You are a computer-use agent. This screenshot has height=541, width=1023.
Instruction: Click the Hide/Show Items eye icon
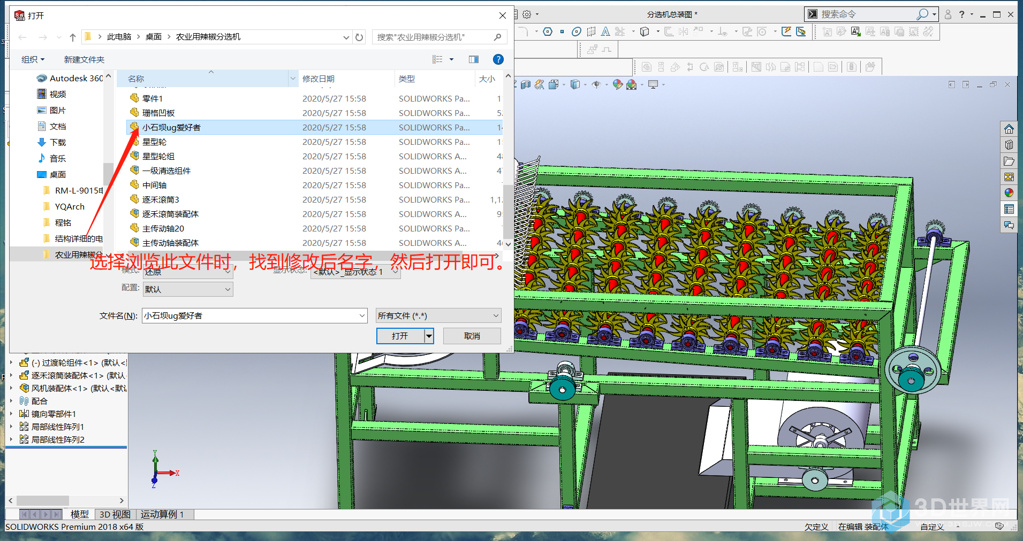596,84
